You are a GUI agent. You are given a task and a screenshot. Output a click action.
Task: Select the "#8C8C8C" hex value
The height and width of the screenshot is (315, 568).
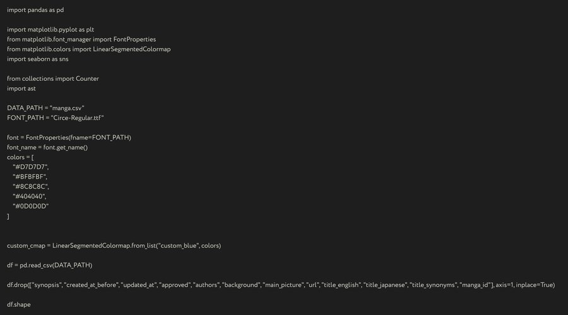click(31, 186)
